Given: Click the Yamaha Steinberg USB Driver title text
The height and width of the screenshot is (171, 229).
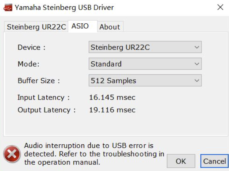Looking at the screenshot, I should (x=64, y=7).
